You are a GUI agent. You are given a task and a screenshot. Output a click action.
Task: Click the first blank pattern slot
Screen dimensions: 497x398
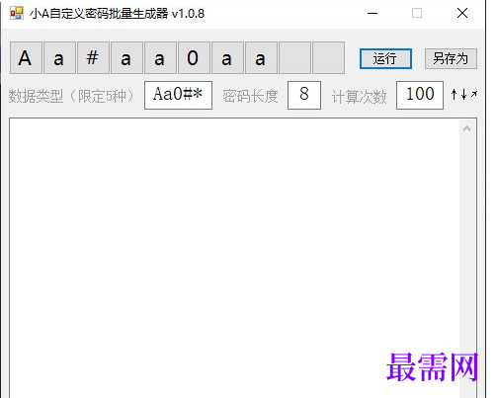[294, 58]
